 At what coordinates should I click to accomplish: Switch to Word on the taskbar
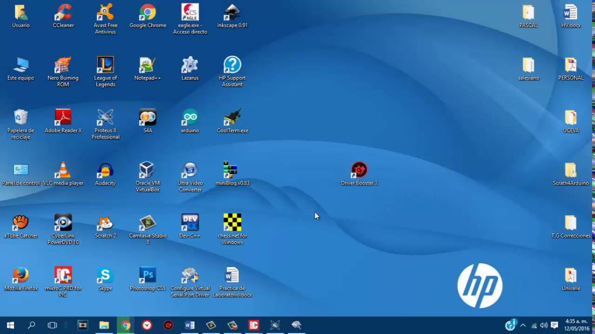tap(190, 325)
